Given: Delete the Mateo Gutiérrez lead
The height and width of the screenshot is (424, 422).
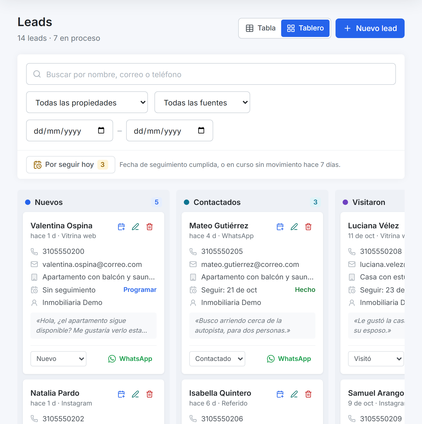Looking at the screenshot, I should pos(308,227).
